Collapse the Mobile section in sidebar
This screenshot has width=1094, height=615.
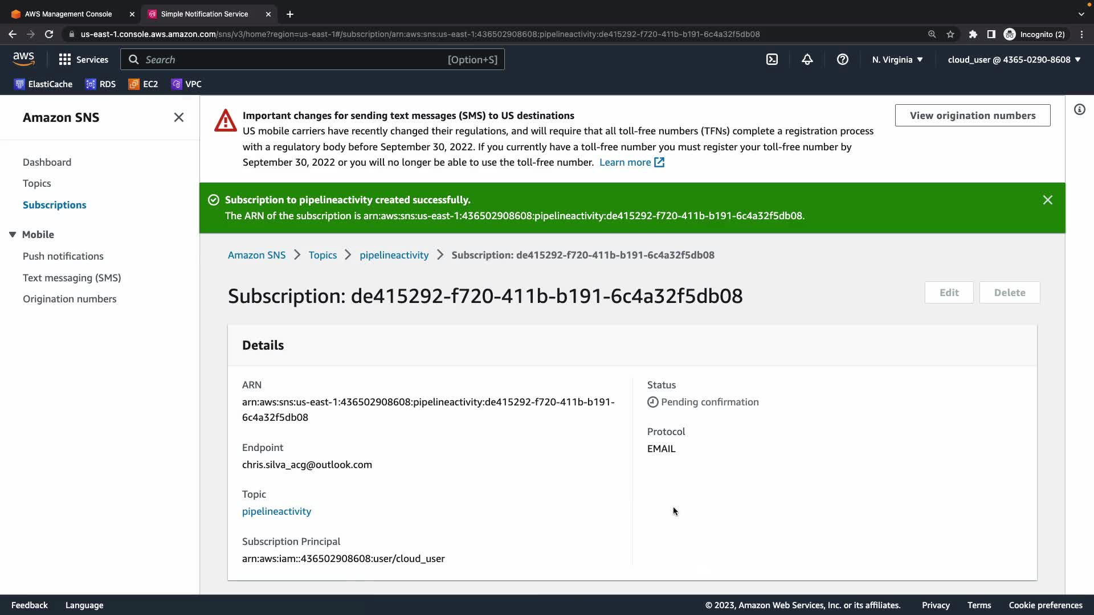13,235
